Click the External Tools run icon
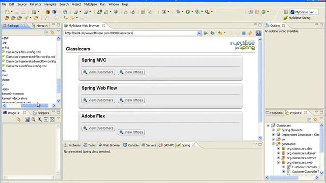Viewport: 326px width, 183px height. click(x=207, y=12)
